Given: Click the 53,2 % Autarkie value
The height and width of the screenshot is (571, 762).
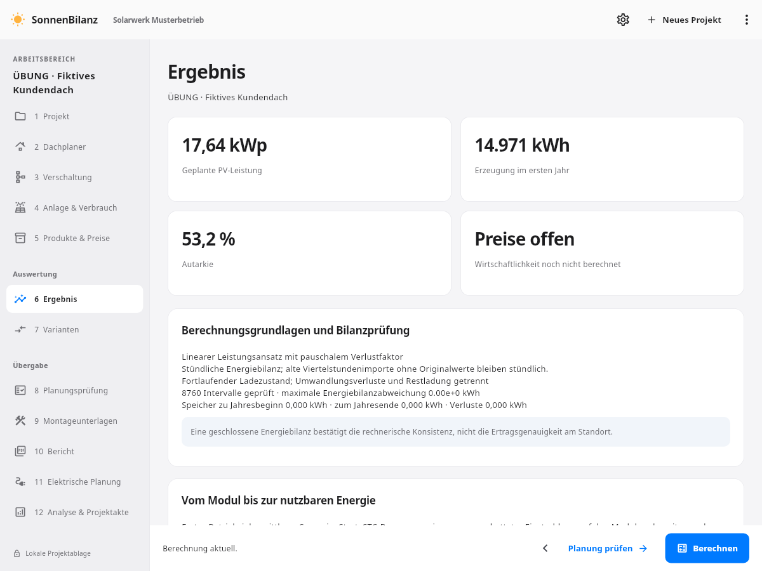Looking at the screenshot, I should tap(208, 239).
